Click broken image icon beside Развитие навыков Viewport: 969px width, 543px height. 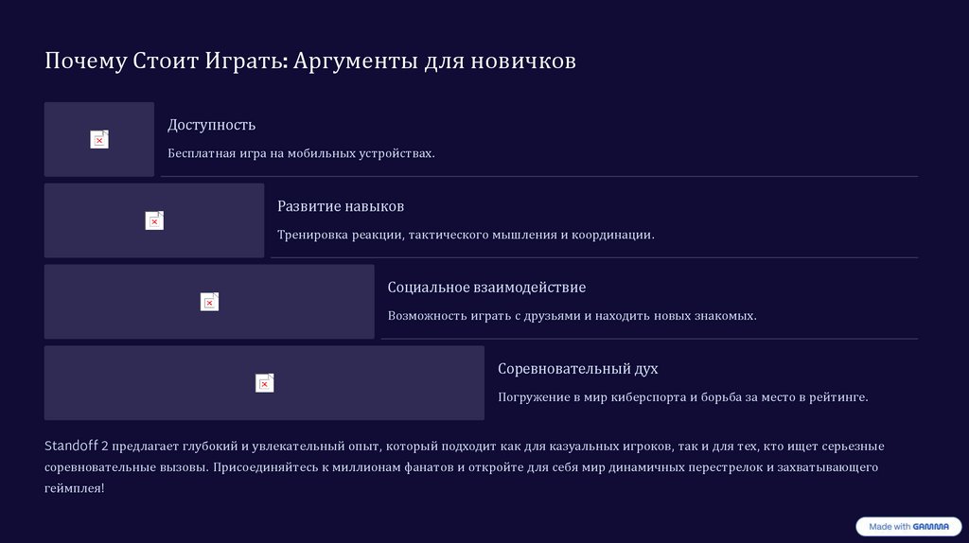[x=154, y=220]
